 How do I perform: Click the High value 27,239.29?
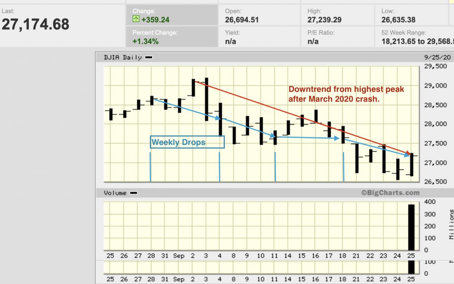326,19
